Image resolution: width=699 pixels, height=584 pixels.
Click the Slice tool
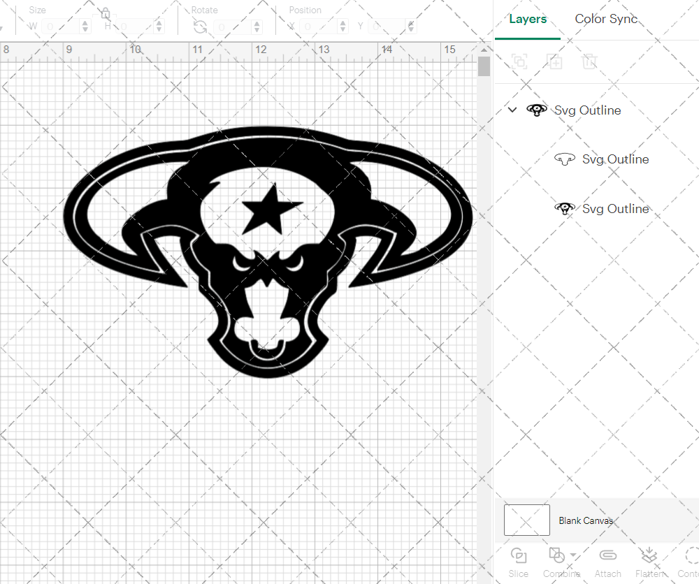[519, 562]
